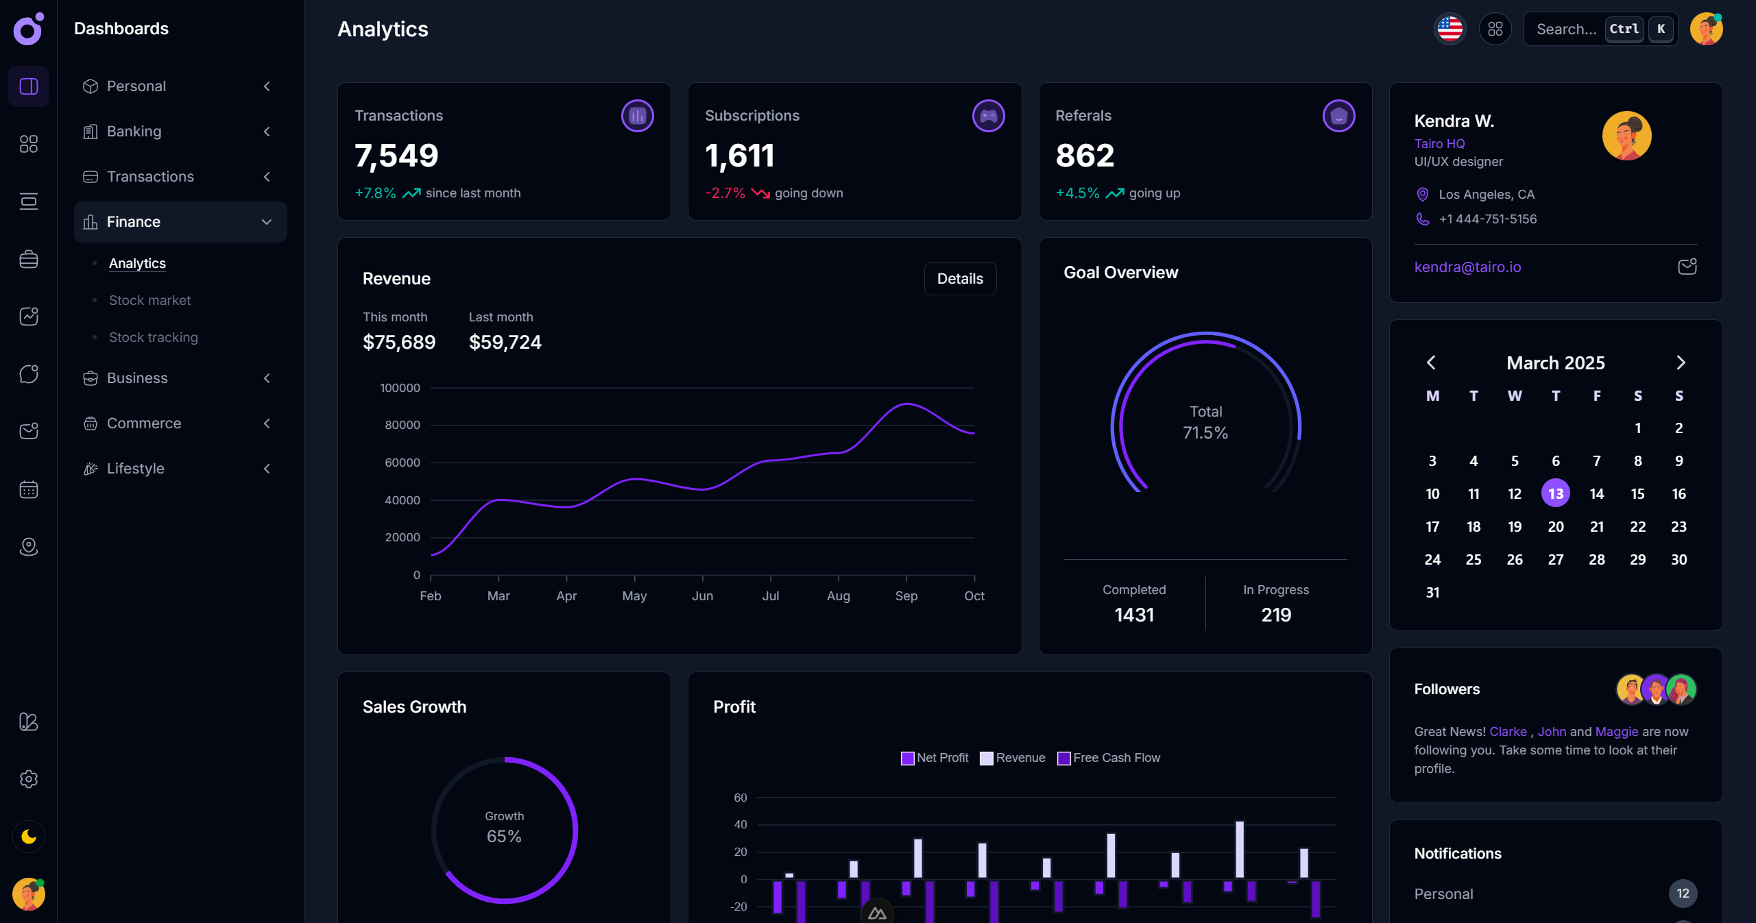Viewport: 1756px width, 923px height.
Task: Collapse the Finance section in the sidebar
Action: (266, 221)
